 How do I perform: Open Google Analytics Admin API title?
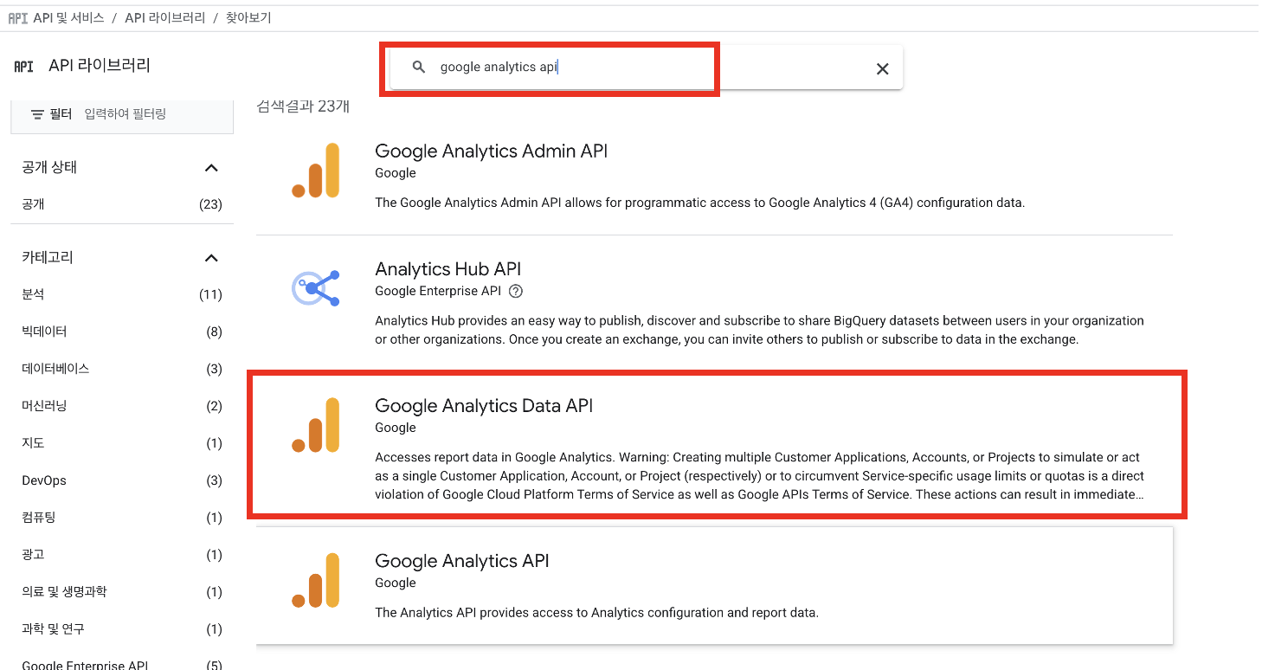pyautogui.click(x=491, y=151)
